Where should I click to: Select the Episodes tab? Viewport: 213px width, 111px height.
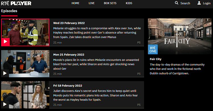pos(9,11)
